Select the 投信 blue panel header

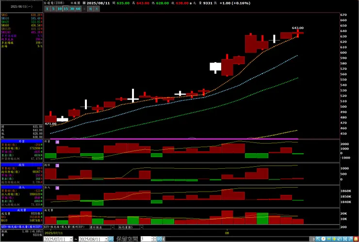tap(22, 165)
